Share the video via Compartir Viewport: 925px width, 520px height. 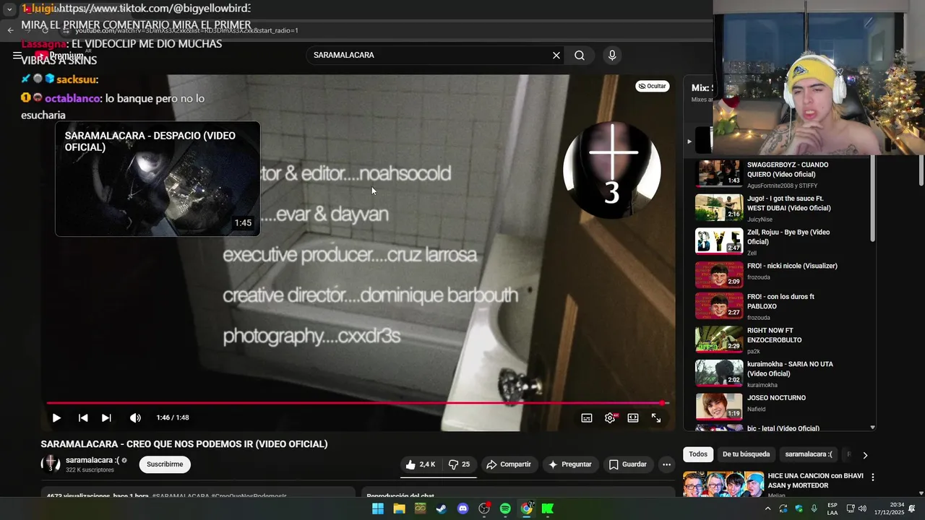click(x=509, y=464)
